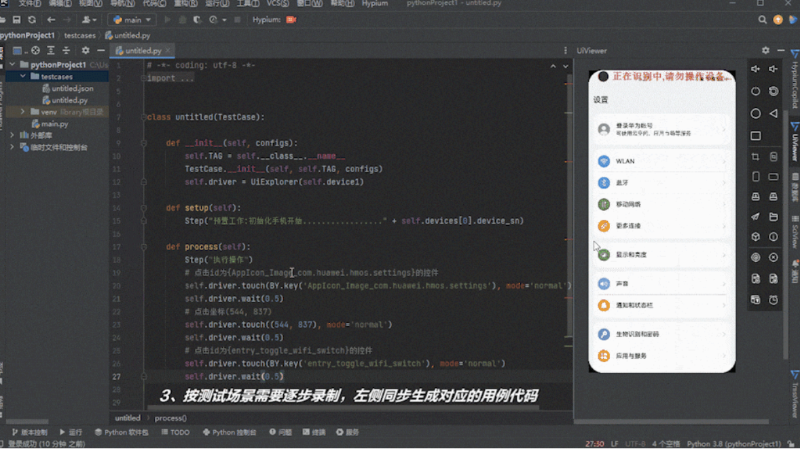The image size is (800, 449).
Task: Open the main run configuration dropdown
Action: (x=132, y=20)
